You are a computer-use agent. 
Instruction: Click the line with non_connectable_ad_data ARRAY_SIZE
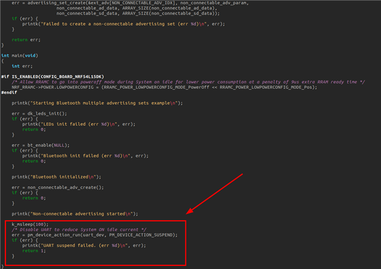[x=137, y=8]
